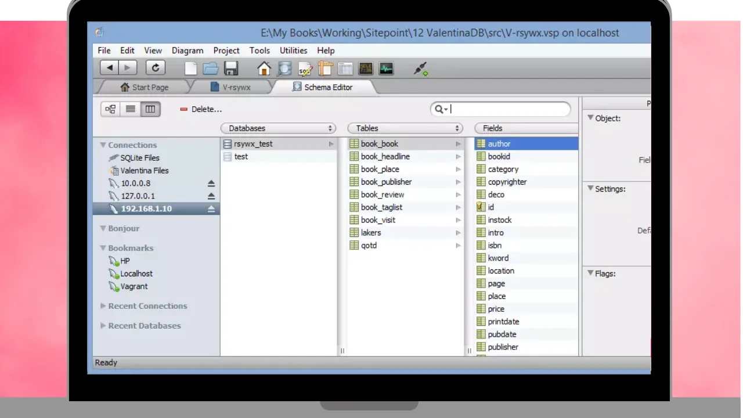743x418 pixels.
Task: Create a new document from toolbar
Action: (x=191, y=69)
